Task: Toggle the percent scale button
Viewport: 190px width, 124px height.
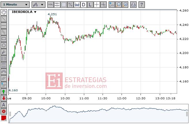Action: (x=70, y=5)
